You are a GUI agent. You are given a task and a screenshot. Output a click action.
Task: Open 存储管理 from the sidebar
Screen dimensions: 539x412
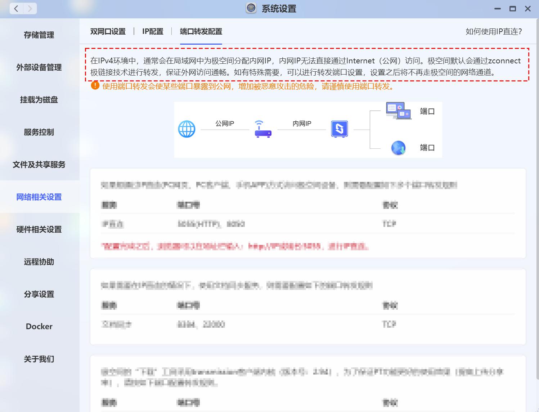click(39, 35)
